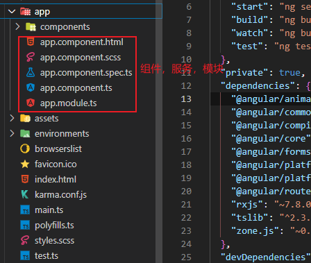Image resolution: width=311 pixels, height=263 pixels.
Task: Click the "build" key on line 7
Action: click(250, 20)
